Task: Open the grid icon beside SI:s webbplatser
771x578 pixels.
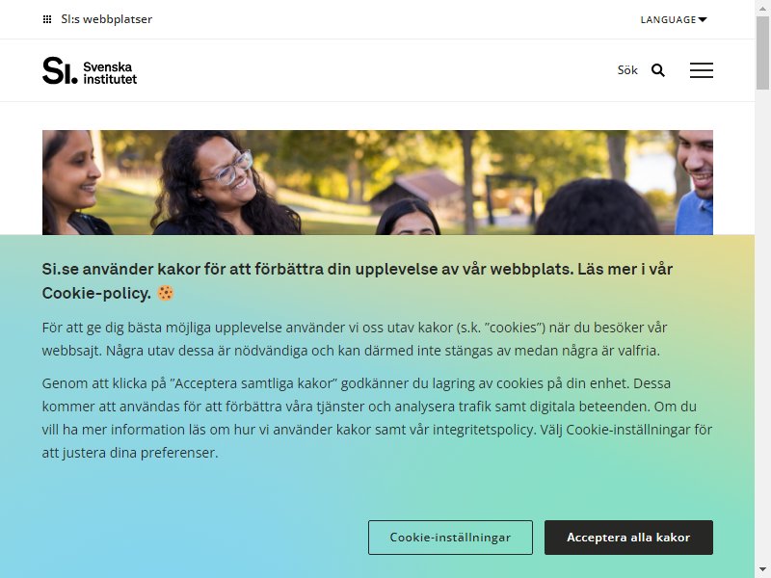Action: 47,19
